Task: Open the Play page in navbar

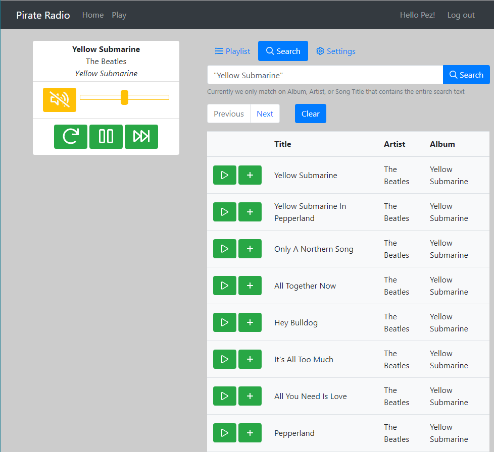Action: coord(119,15)
